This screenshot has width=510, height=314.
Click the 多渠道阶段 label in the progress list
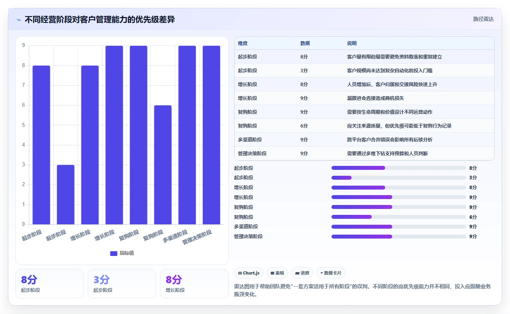246,227
